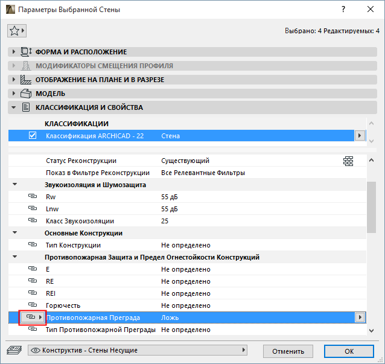
Task: Click classifications list scroll down arrow
Action: tap(372, 141)
